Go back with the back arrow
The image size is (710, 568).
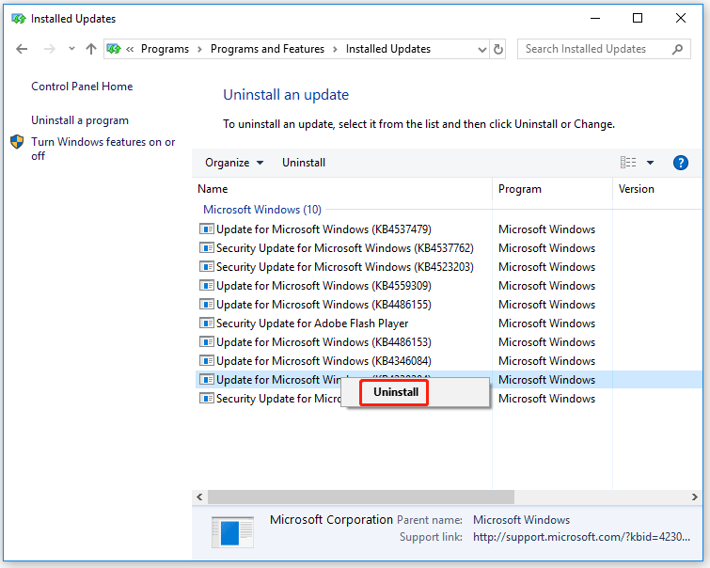(22, 49)
